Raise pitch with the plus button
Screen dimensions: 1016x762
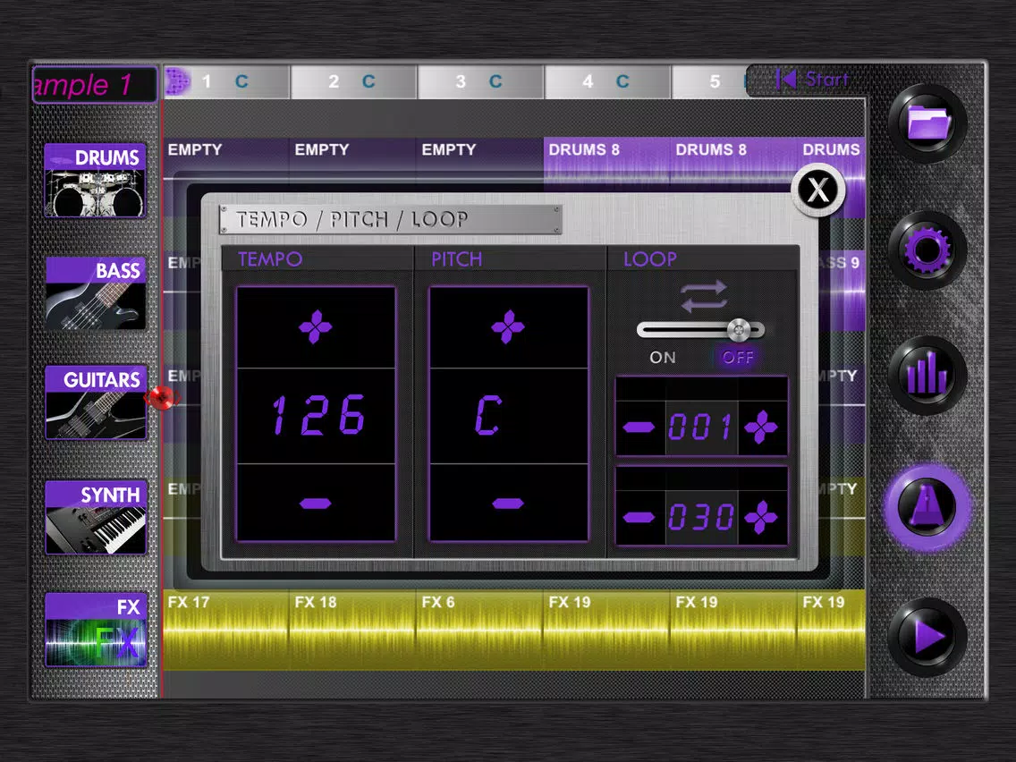pos(508,327)
